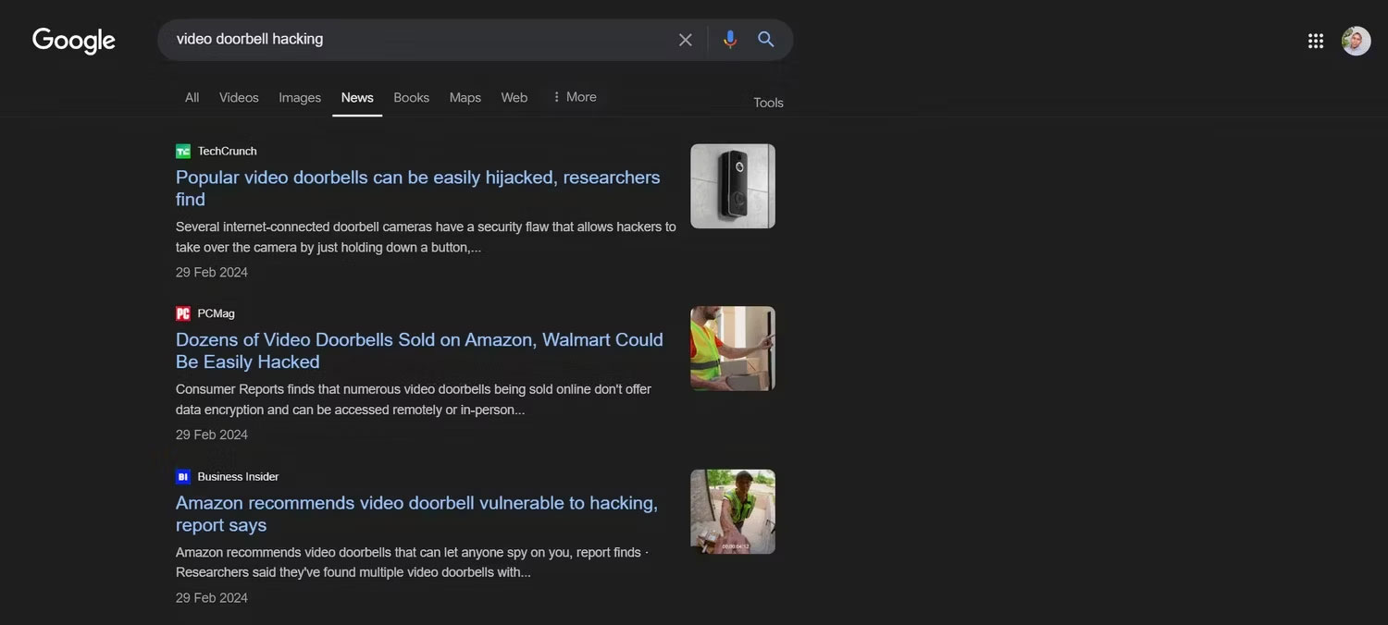Open the Google apps grid
The width and height of the screenshot is (1388, 625).
point(1316,41)
